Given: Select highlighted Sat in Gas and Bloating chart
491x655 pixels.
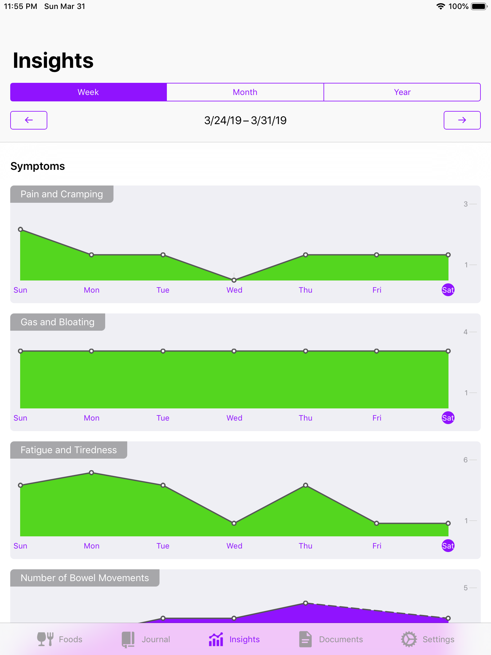Looking at the screenshot, I should 448,418.
